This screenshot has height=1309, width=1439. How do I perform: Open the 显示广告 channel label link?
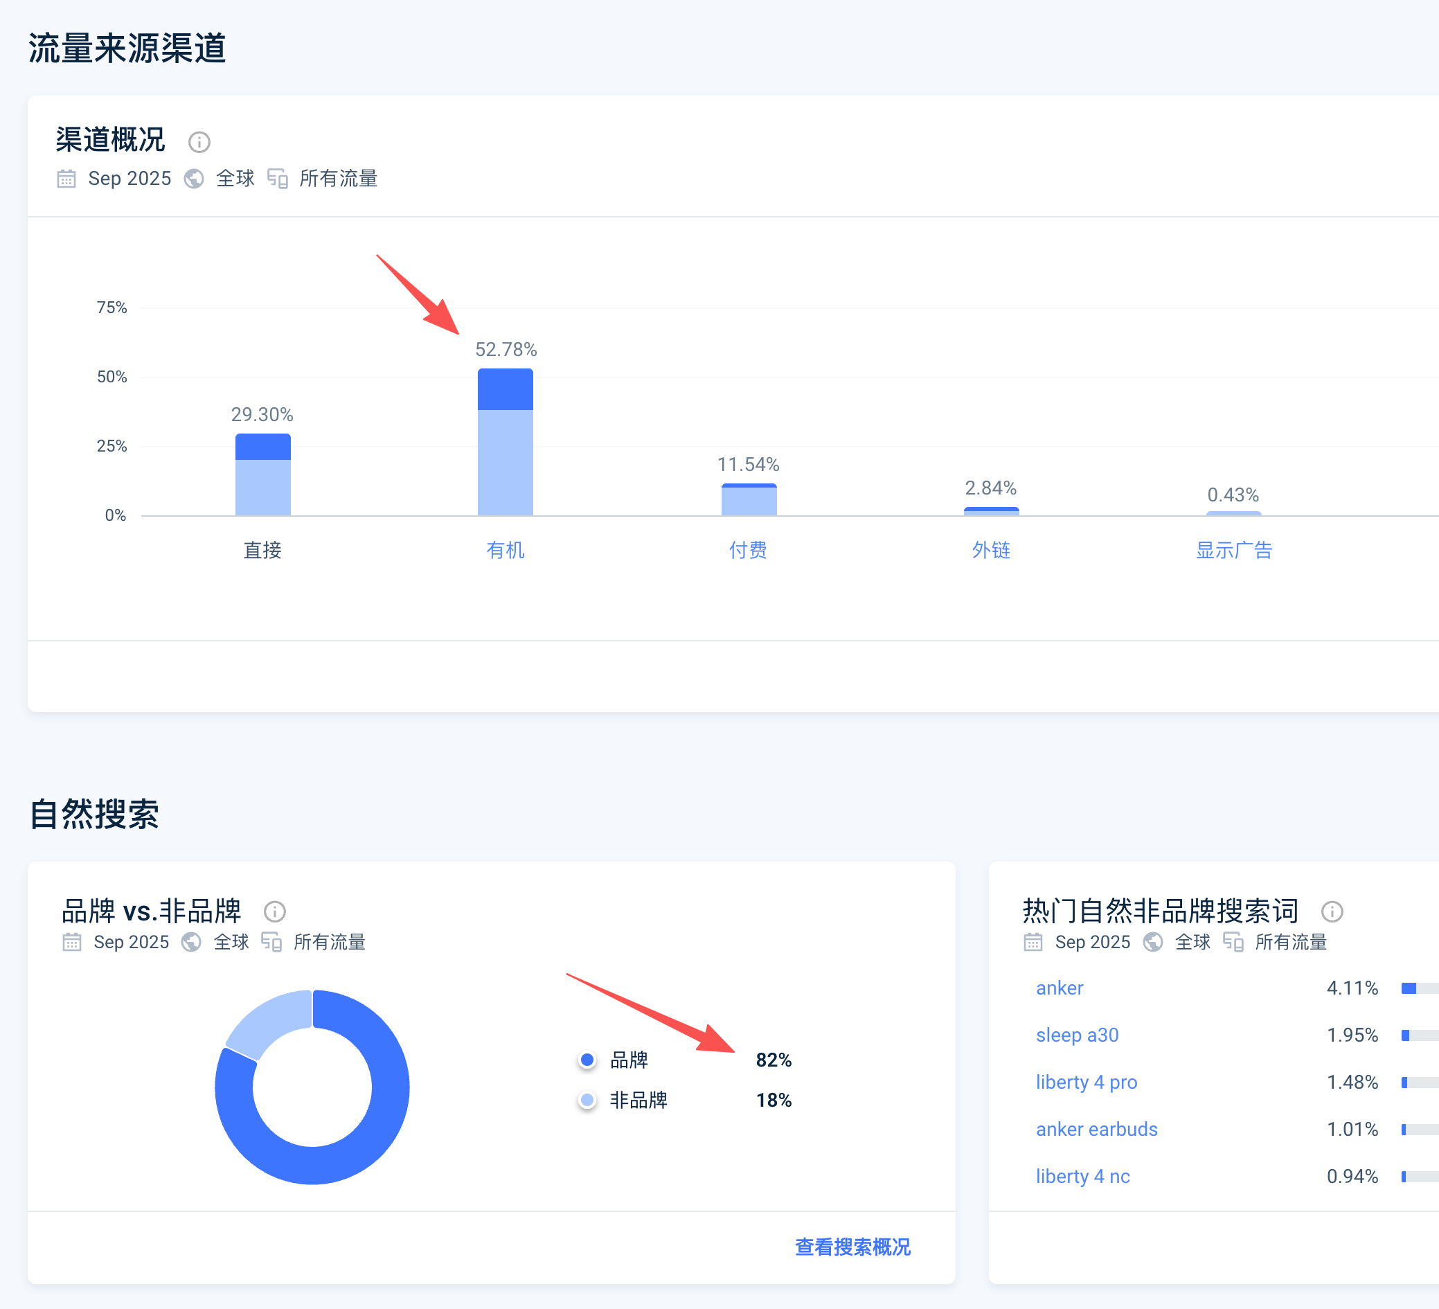(x=1234, y=551)
